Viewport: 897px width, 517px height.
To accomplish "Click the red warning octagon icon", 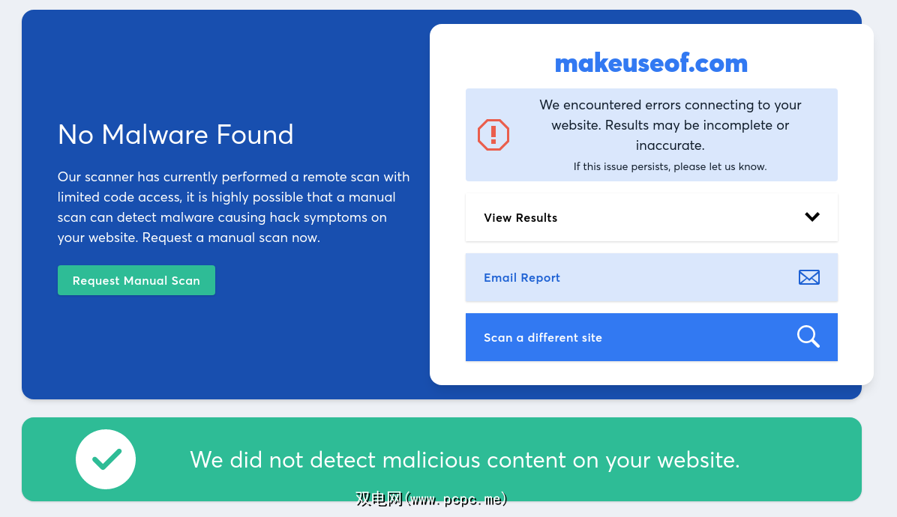I will [493, 135].
